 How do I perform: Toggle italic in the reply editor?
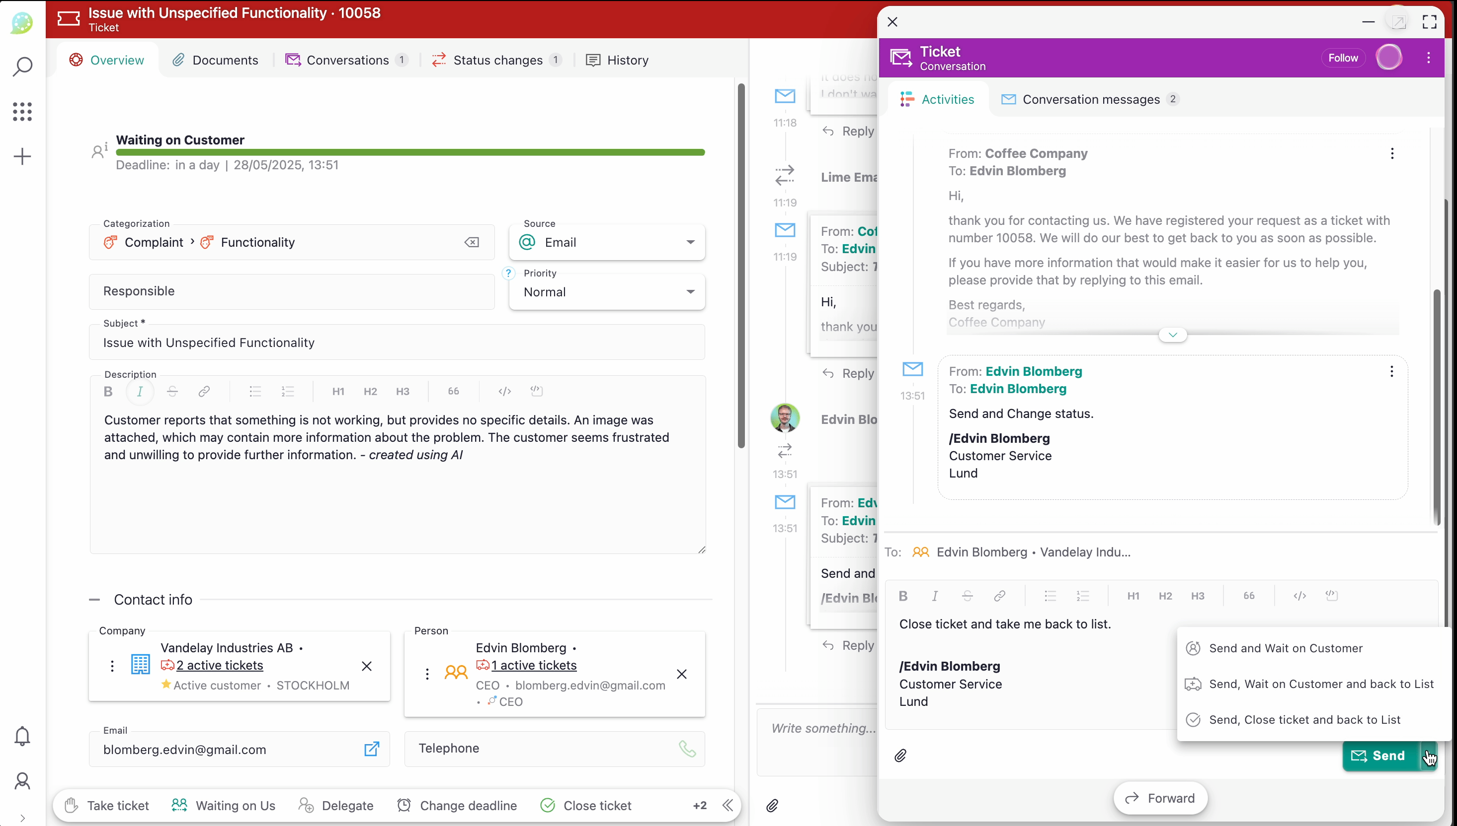point(935,596)
